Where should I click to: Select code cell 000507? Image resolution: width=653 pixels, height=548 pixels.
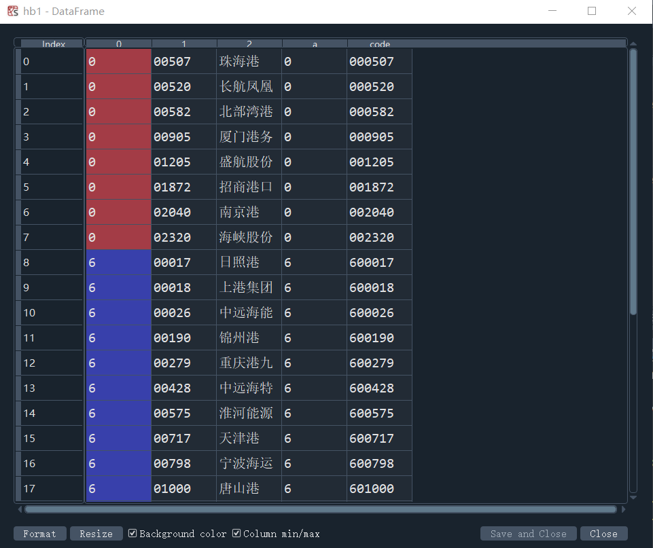pyautogui.click(x=379, y=62)
